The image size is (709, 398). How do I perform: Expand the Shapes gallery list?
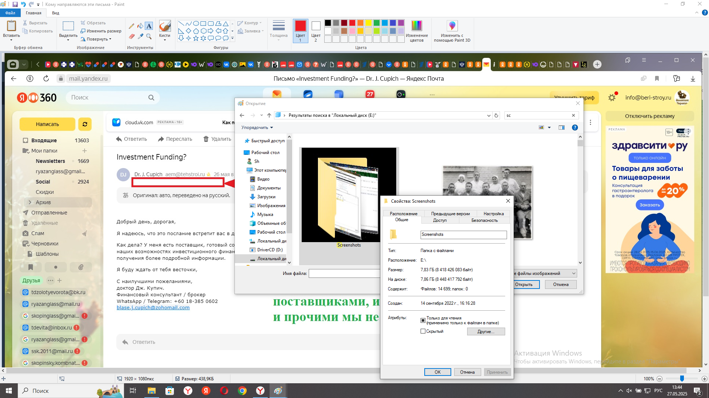point(232,38)
